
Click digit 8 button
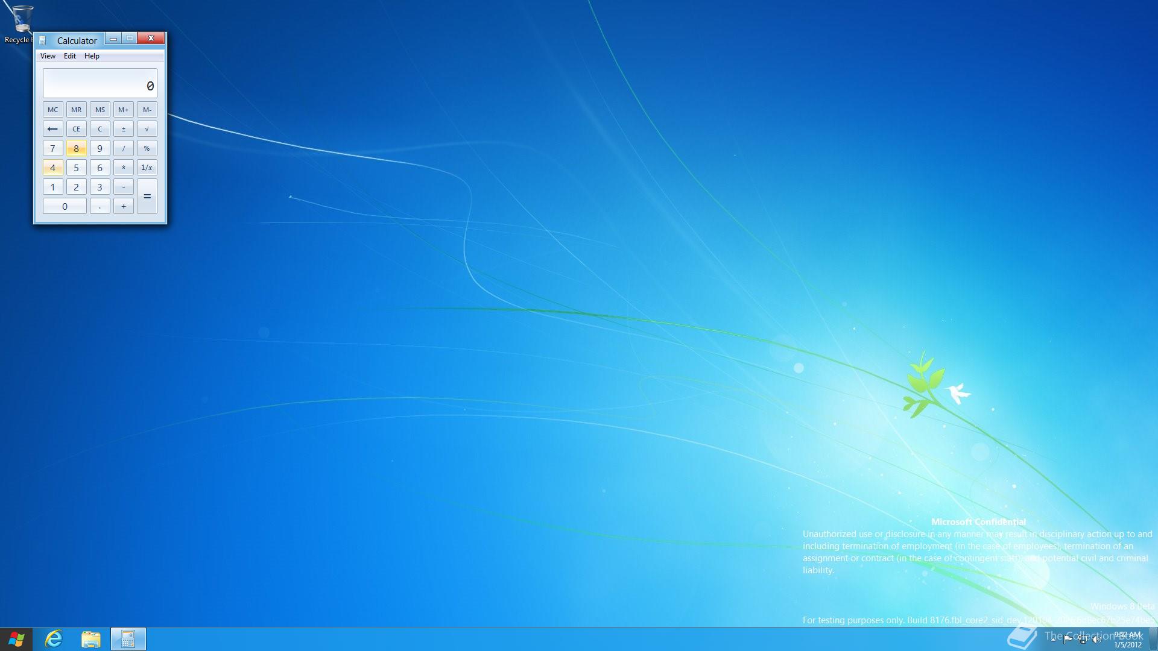76,148
